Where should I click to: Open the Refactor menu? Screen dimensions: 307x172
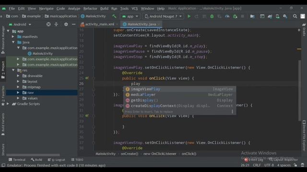[90, 9]
